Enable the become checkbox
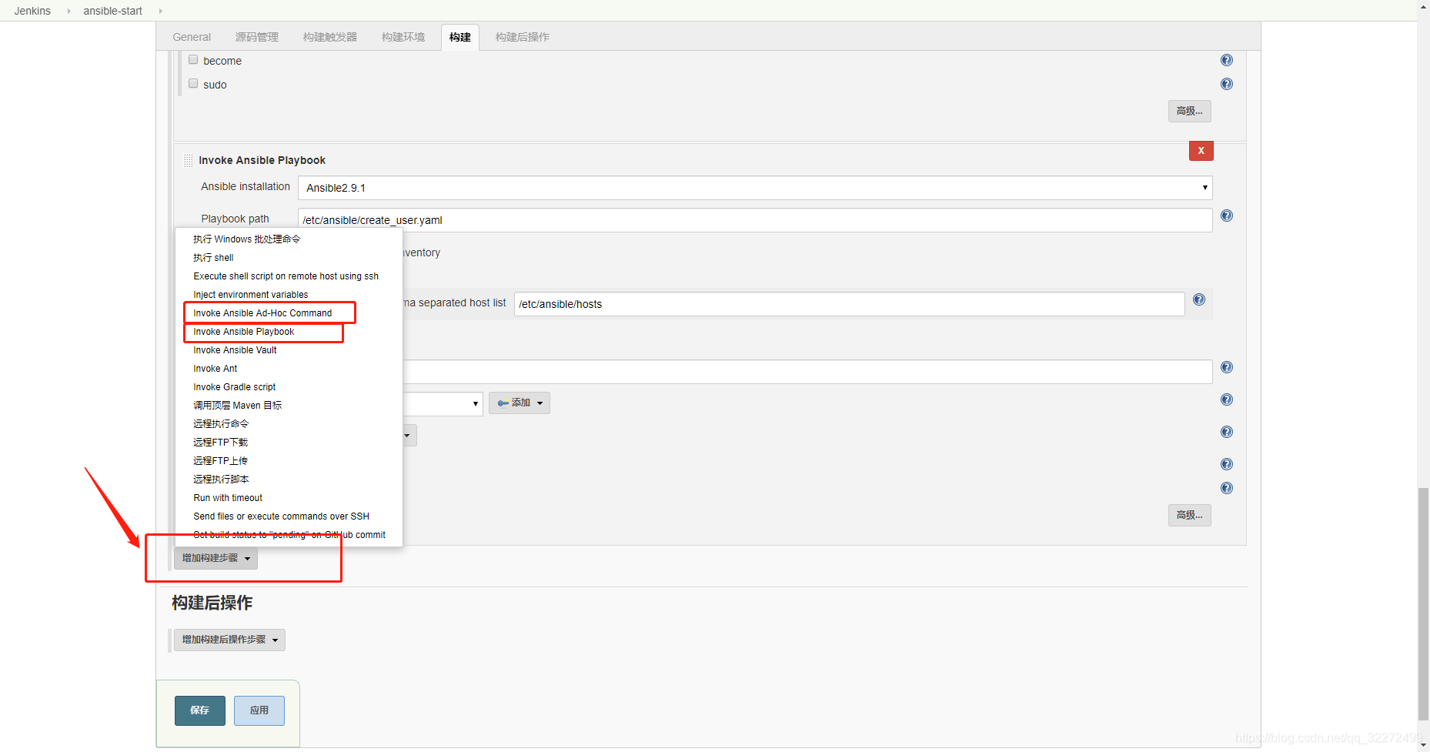The image size is (1430, 752). tap(193, 58)
